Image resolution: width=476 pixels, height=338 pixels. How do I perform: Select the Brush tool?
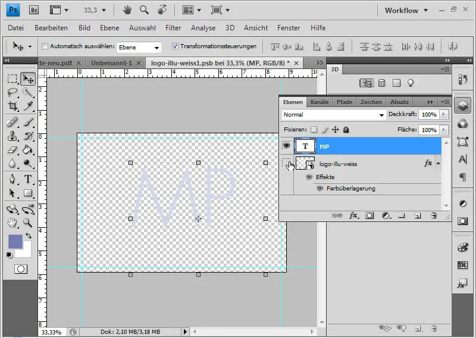[x=28, y=123]
